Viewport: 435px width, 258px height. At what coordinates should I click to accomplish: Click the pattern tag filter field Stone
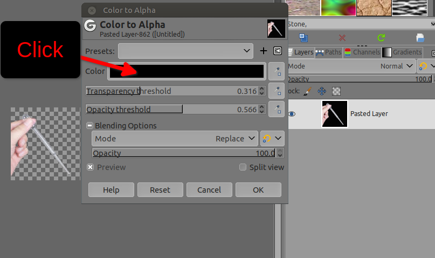359,24
